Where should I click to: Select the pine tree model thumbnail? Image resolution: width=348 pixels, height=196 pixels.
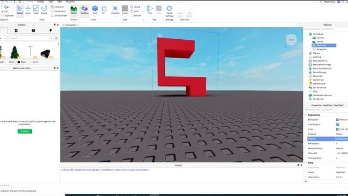[15, 52]
